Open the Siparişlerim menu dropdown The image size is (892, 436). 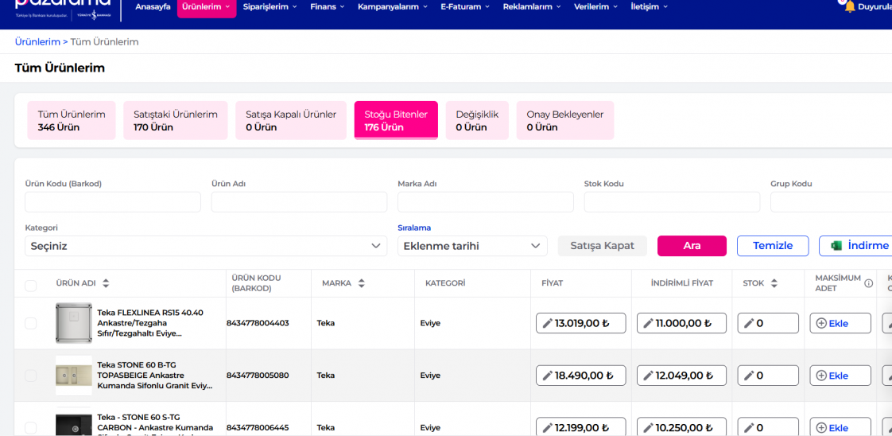pyautogui.click(x=269, y=7)
